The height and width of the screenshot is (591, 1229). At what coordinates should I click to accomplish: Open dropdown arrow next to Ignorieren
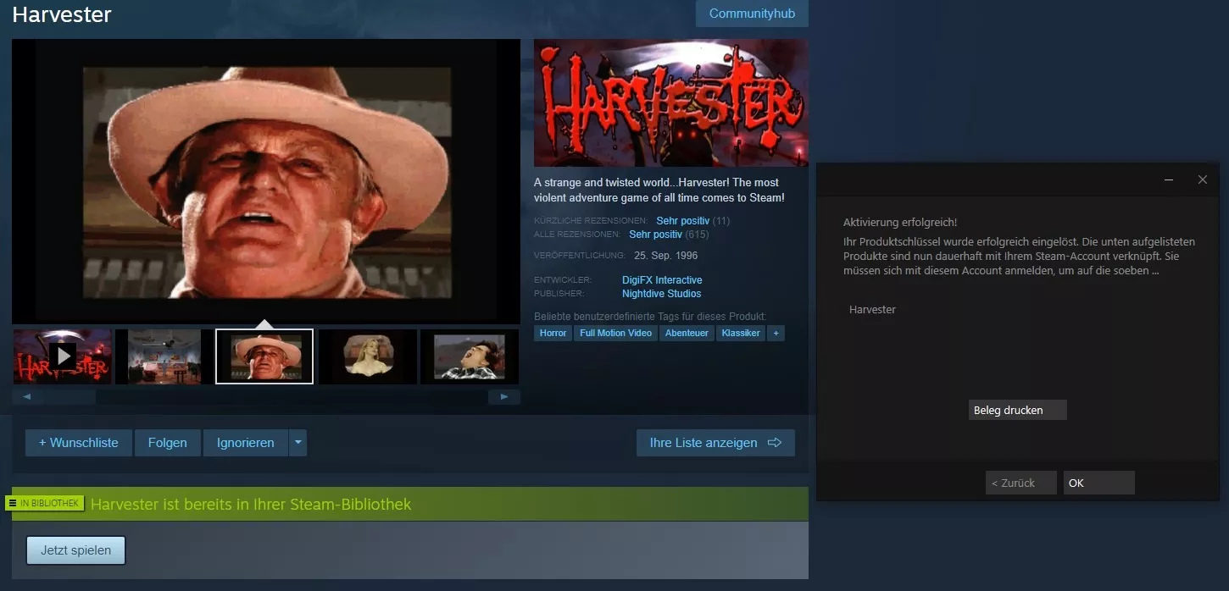coord(298,443)
